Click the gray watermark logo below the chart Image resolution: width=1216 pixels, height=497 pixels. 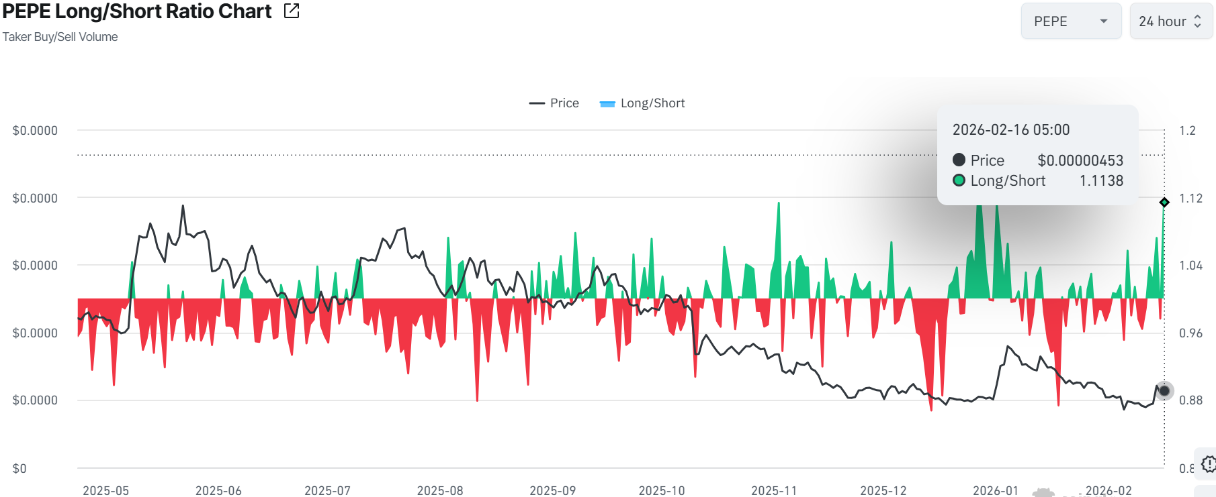1043,493
